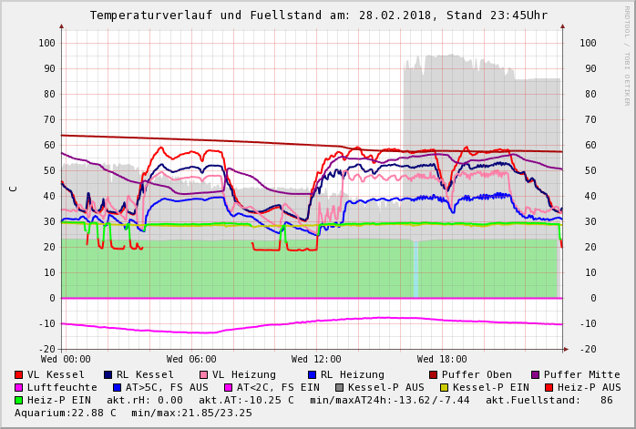Click the pink VL Heizung legend swatch
The image size is (636, 429).
click(x=204, y=374)
